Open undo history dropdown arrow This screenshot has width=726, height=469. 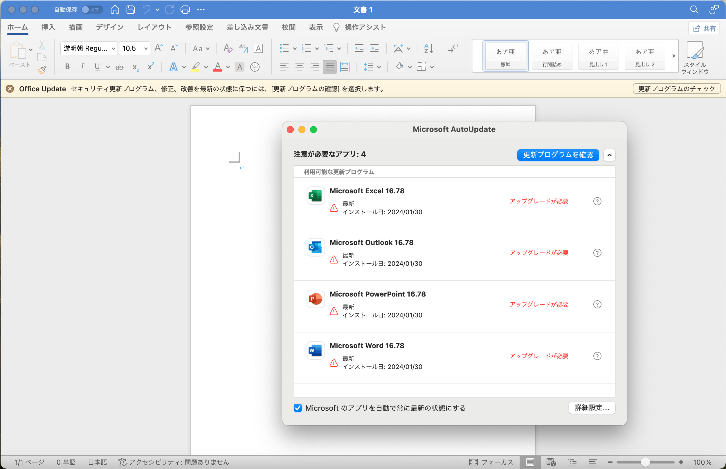tap(157, 10)
